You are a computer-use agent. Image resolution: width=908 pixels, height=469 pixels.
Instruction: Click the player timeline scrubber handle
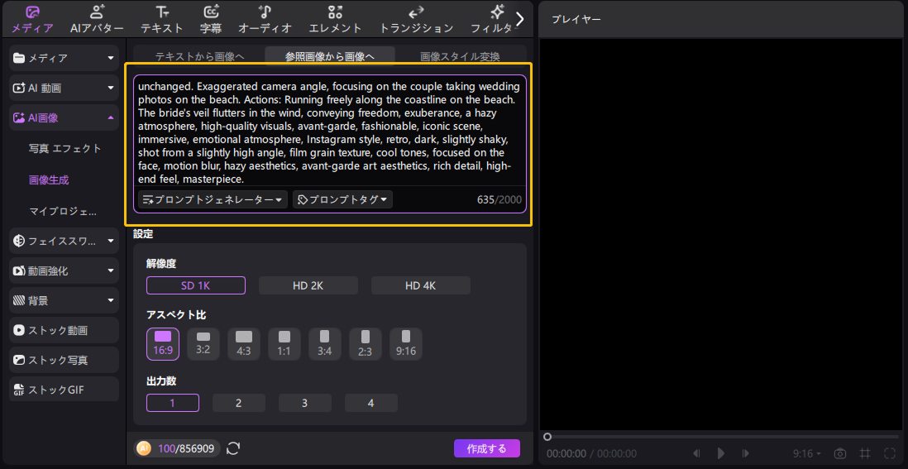click(547, 436)
